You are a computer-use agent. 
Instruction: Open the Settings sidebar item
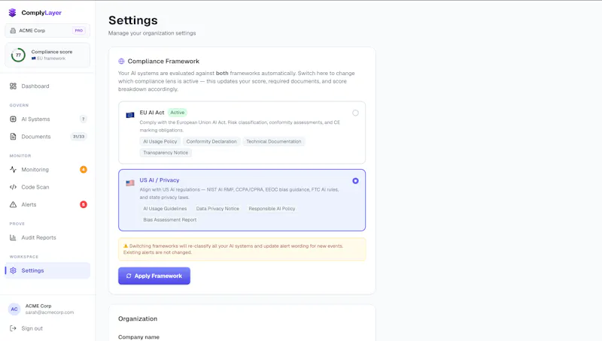(47, 270)
